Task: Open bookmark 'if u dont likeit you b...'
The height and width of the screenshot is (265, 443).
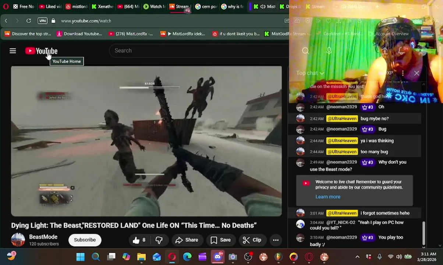Action: tap(236, 34)
